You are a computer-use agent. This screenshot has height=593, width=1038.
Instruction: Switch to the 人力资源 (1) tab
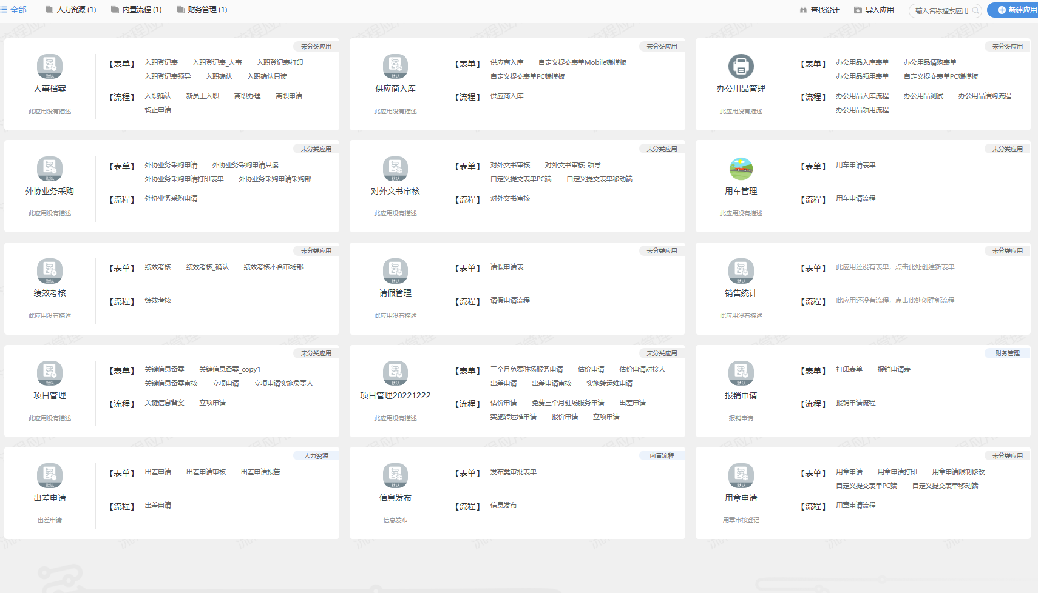pyautogui.click(x=70, y=10)
